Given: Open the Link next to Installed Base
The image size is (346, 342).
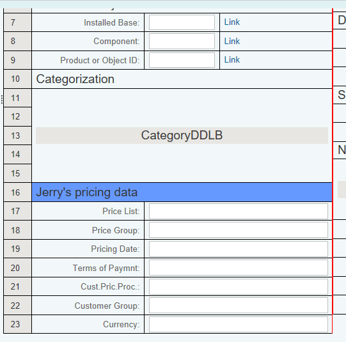Looking at the screenshot, I should 232,22.
